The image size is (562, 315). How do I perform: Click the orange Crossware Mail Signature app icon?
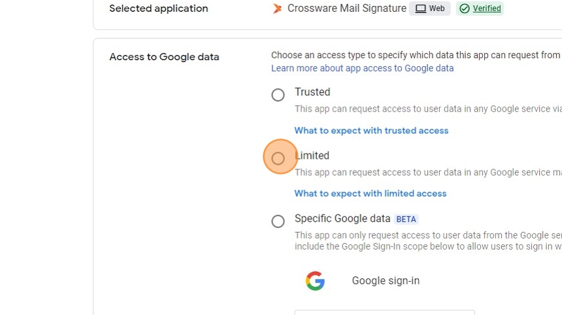pos(278,8)
